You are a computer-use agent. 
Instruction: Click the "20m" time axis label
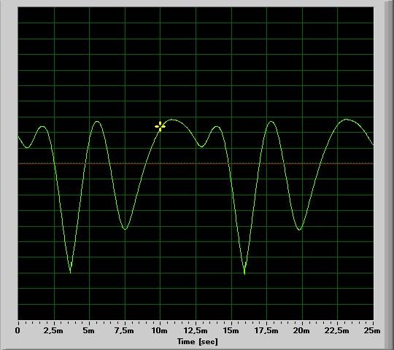(302, 330)
